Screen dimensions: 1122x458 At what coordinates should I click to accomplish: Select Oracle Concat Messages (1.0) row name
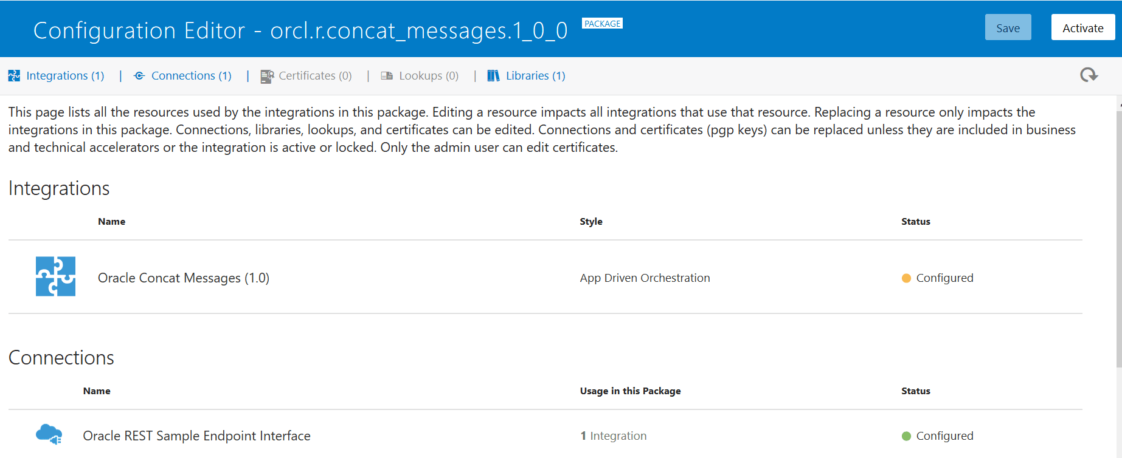184,278
